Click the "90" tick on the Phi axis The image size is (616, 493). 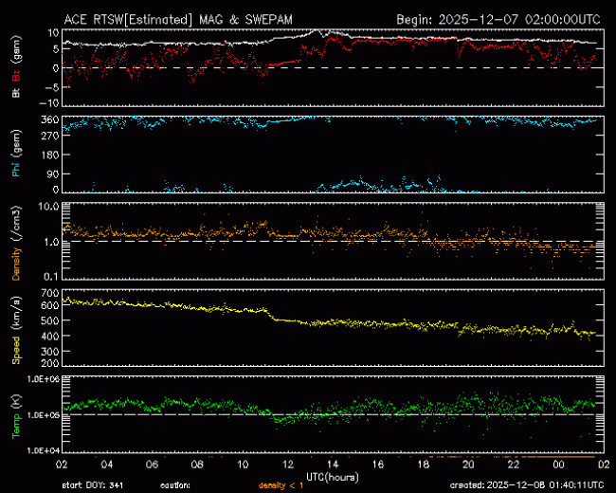pyautogui.click(x=53, y=173)
